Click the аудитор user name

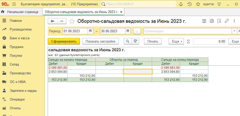[209, 4]
